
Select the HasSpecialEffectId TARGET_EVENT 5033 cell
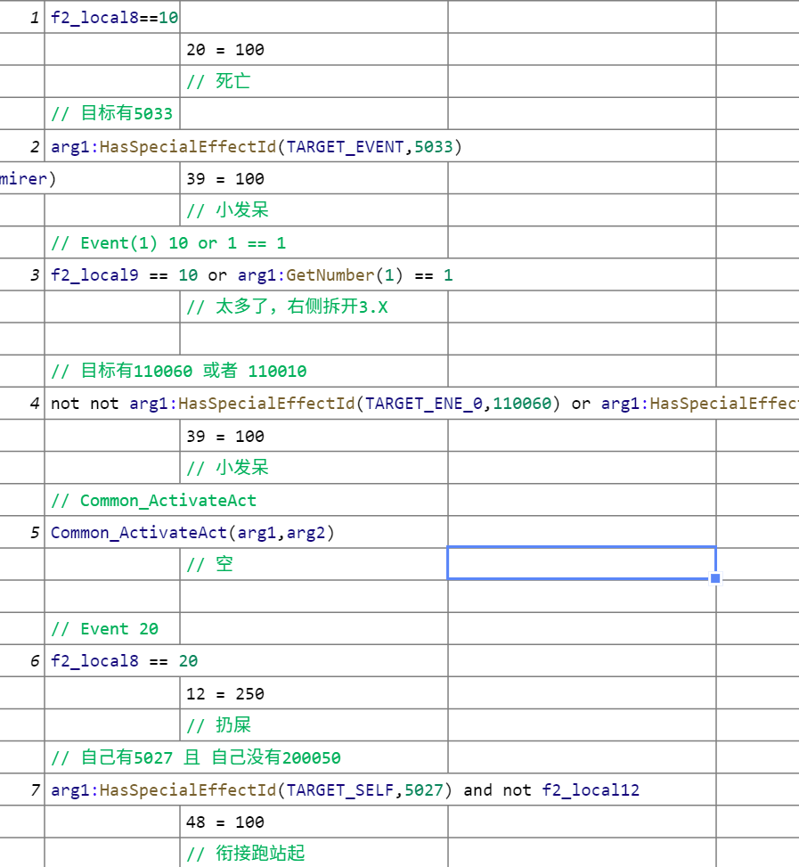(257, 146)
